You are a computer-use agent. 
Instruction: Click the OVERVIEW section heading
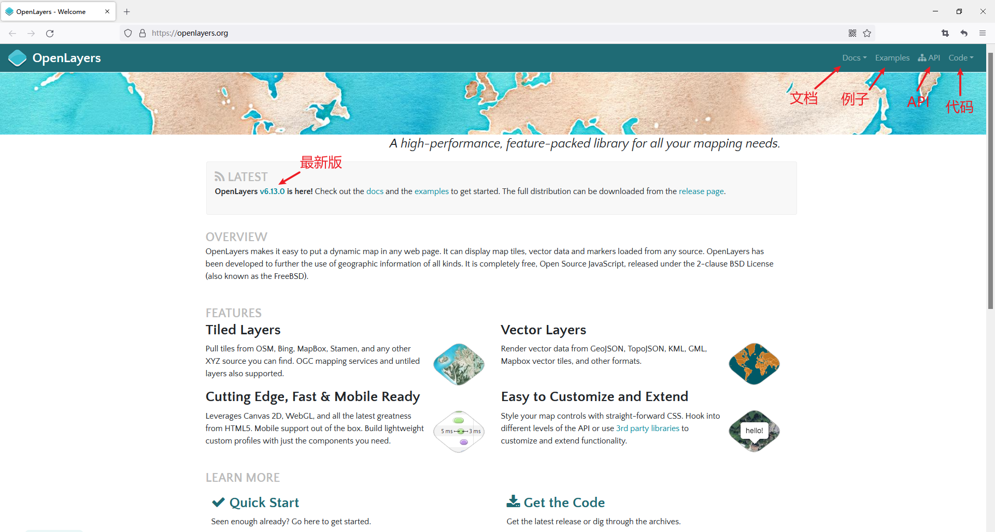point(236,237)
